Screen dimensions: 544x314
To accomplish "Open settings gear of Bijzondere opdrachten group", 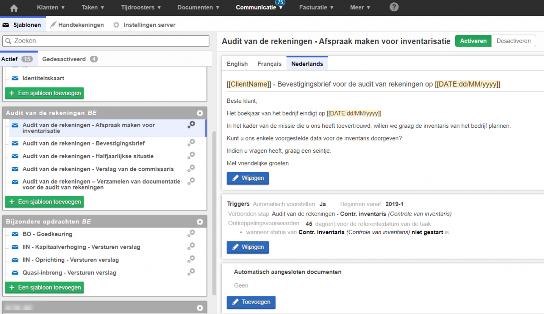I will coord(200,222).
